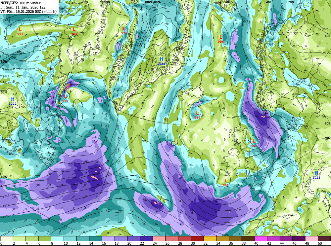
Task: Choose the dark teal 14–16 legend swatch
Action: click(96, 238)
